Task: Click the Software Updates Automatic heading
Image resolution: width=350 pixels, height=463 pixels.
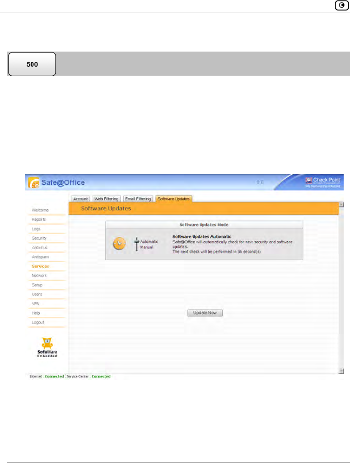Action: point(202,236)
